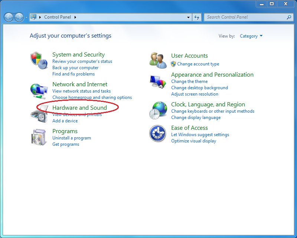Select Adjust screen resolution link
This screenshot has height=238, width=297.
[195, 94]
